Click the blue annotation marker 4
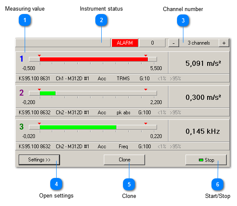 click(x=56, y=184)
